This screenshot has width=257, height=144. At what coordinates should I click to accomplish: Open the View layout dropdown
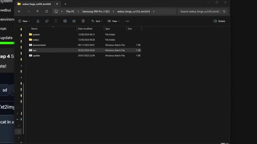point(114,21)
